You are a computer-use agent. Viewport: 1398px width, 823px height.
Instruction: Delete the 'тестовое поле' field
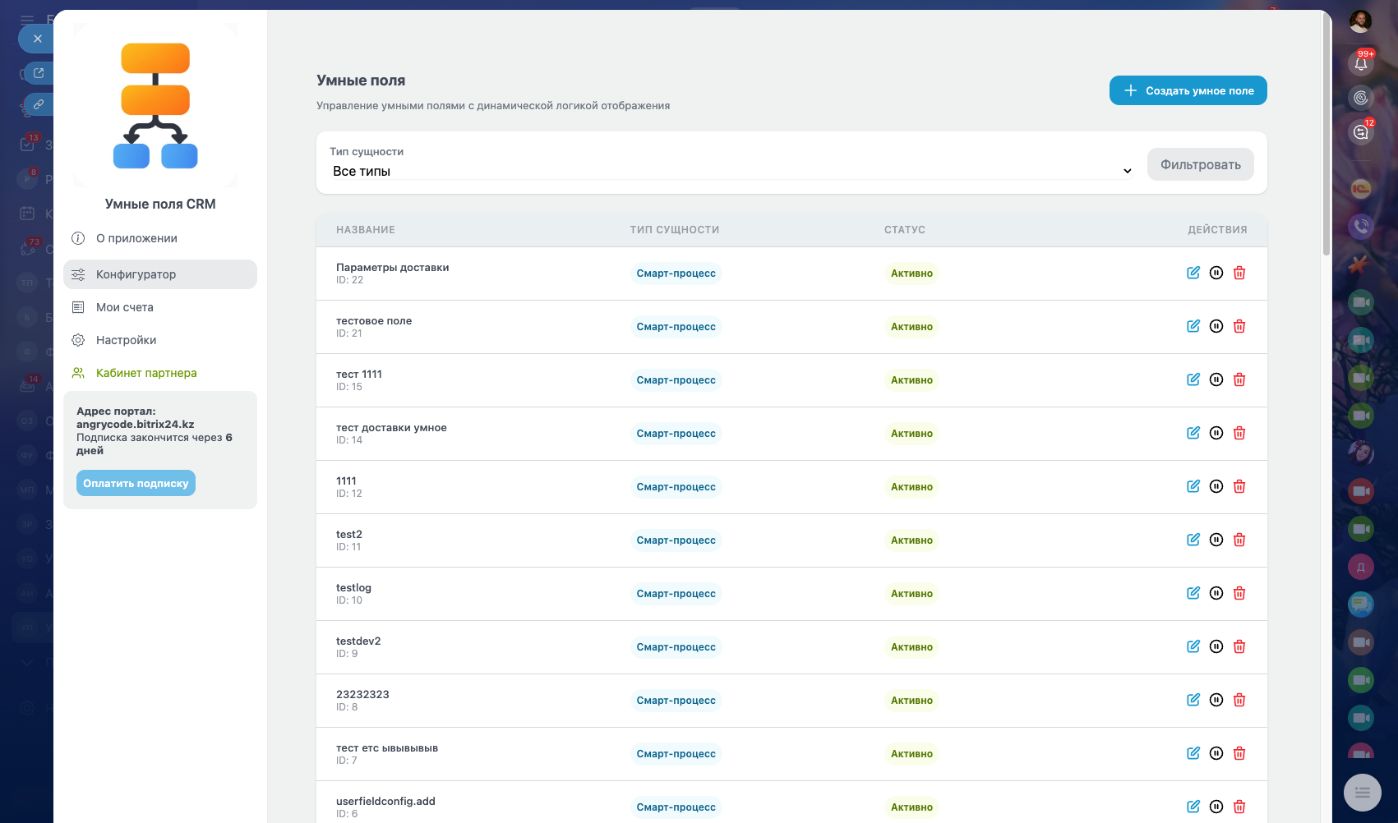click(x=1239, y=326)
